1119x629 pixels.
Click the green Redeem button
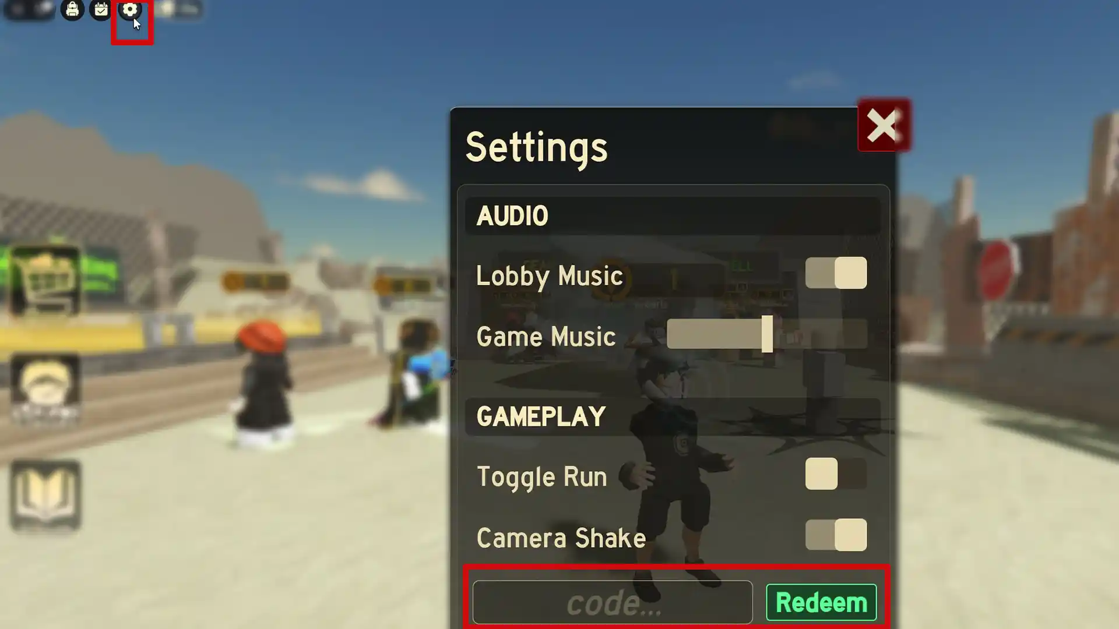click(x=821, y=602)
